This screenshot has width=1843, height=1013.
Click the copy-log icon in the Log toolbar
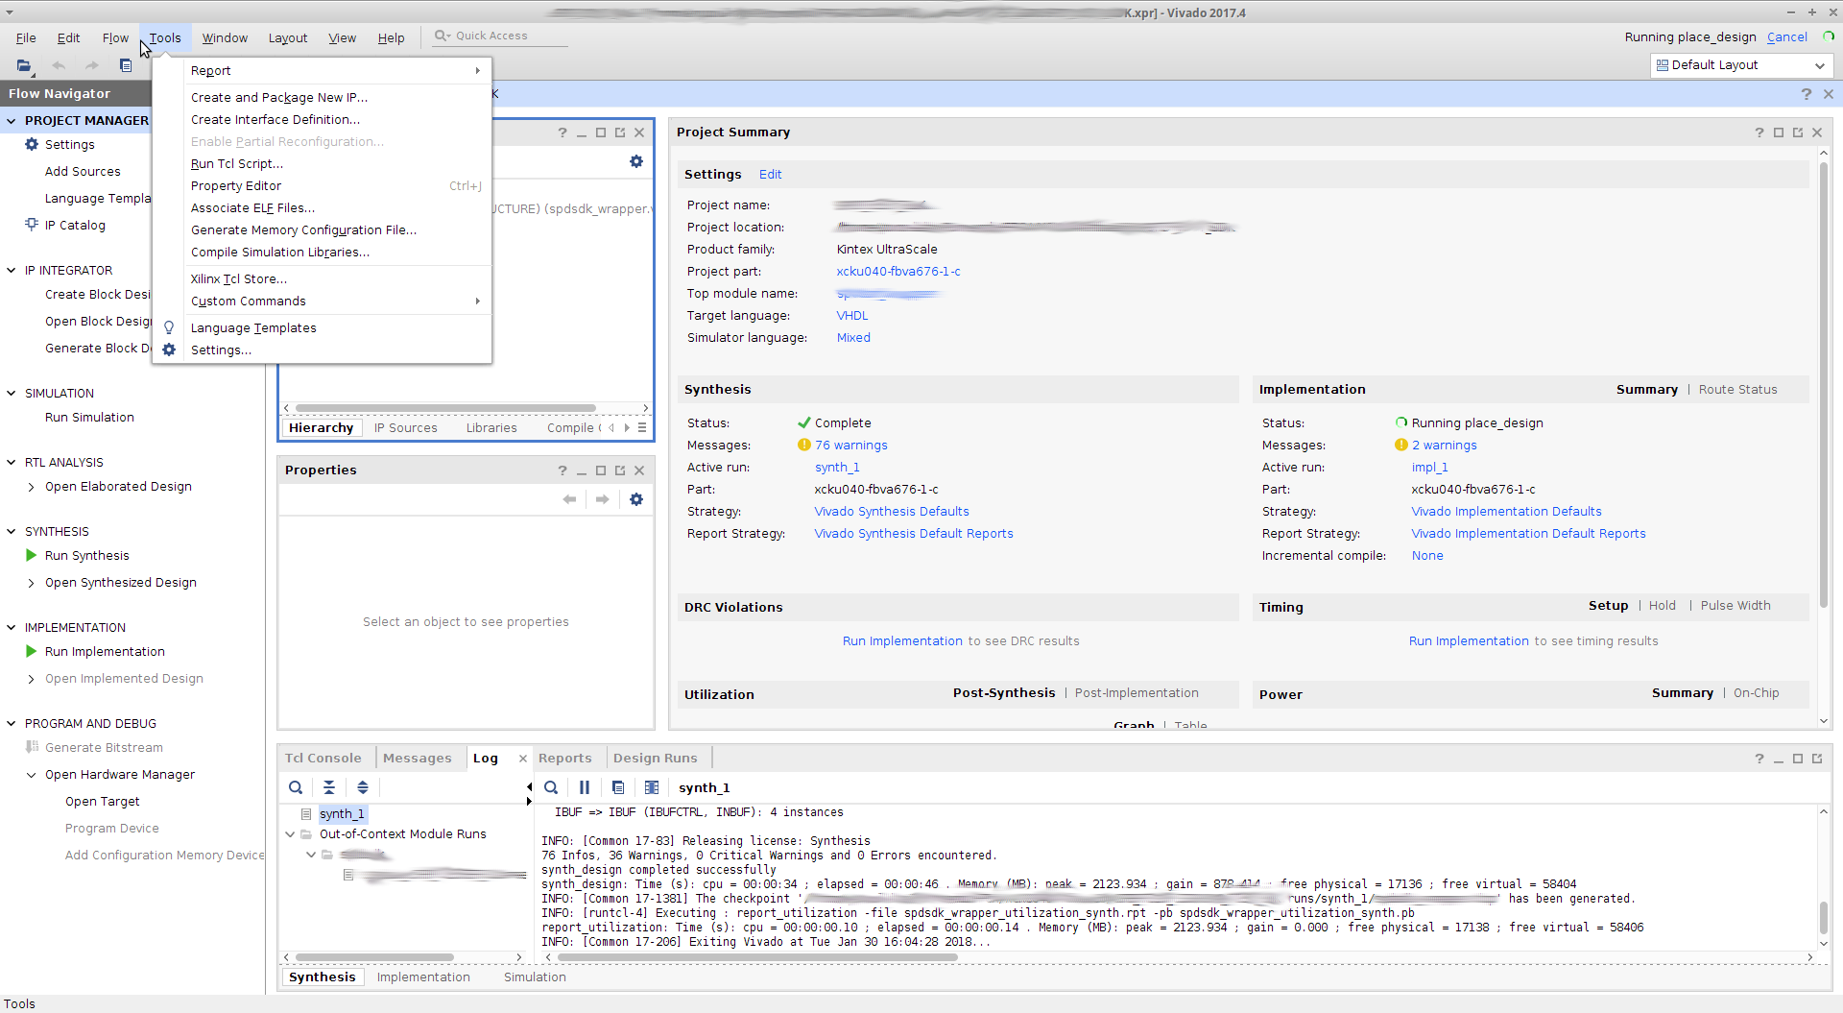[x=618, y=787]
